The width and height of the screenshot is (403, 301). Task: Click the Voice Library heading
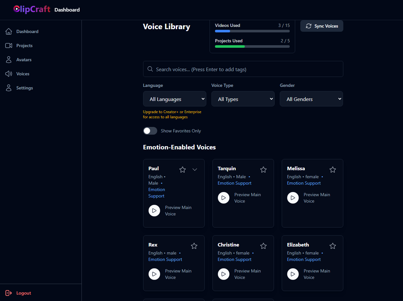pos(167,27)
